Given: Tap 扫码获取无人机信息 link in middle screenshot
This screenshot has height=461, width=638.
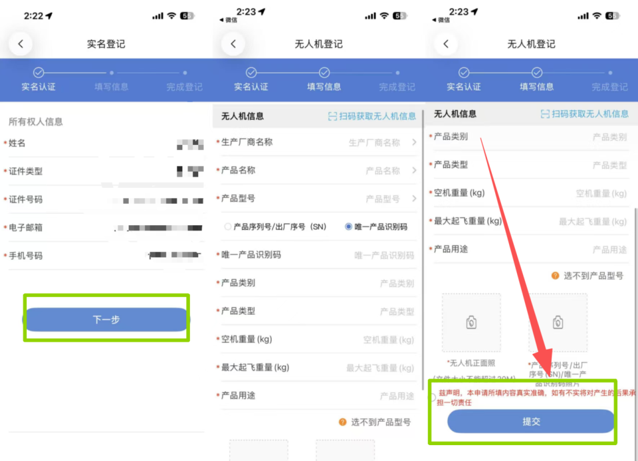Looking at the screenshot, I should (377, 117).
